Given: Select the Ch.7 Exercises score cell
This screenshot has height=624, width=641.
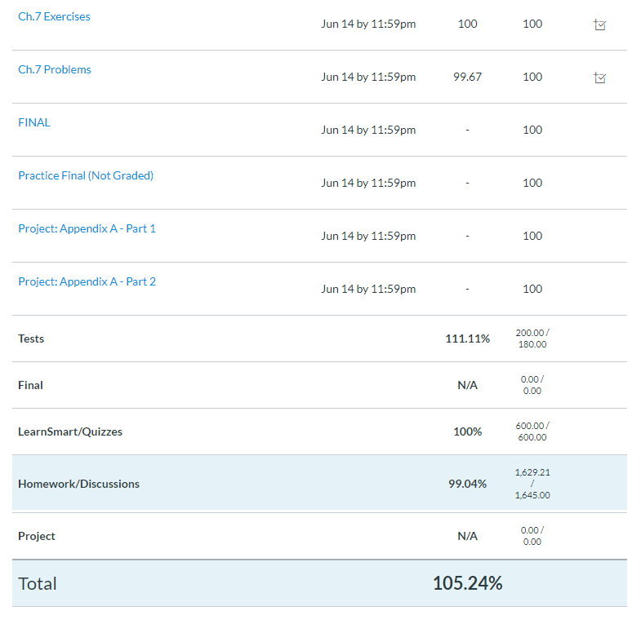Looking at the screenshot, I should 467,24.
